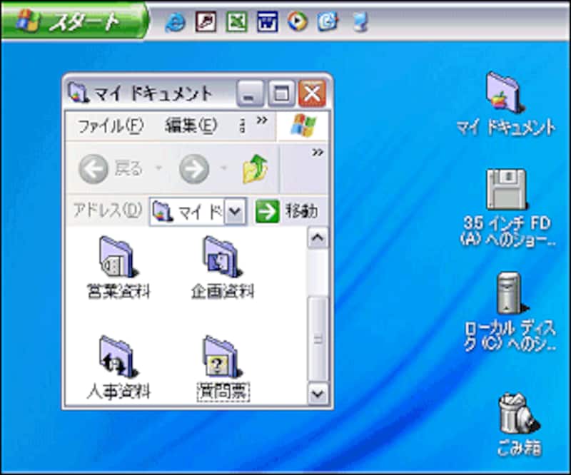Open the 編集(E) menu

[x=191, y=126]
